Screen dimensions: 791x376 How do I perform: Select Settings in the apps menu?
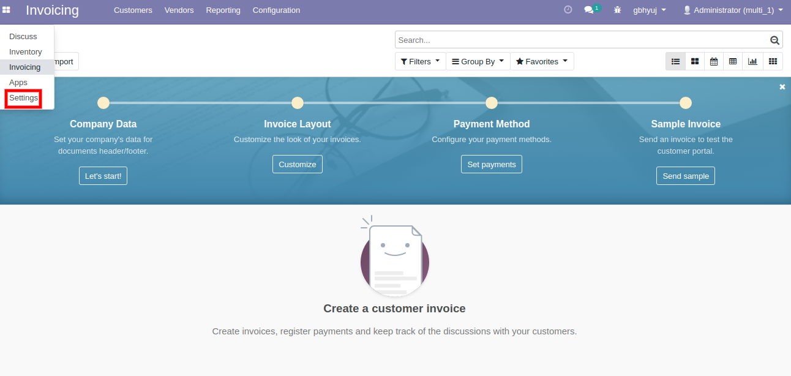click(23, 98)
